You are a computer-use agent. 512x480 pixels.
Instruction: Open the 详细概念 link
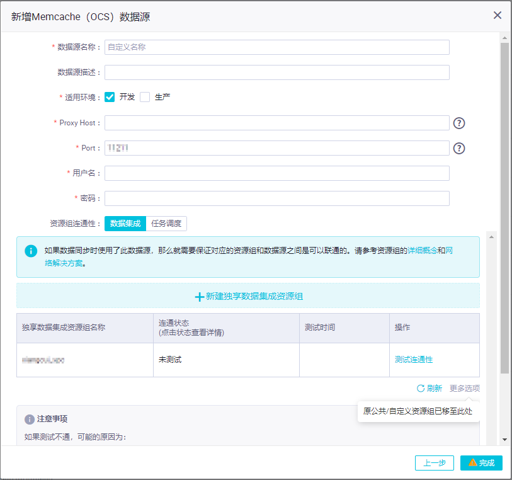point(423,251)
